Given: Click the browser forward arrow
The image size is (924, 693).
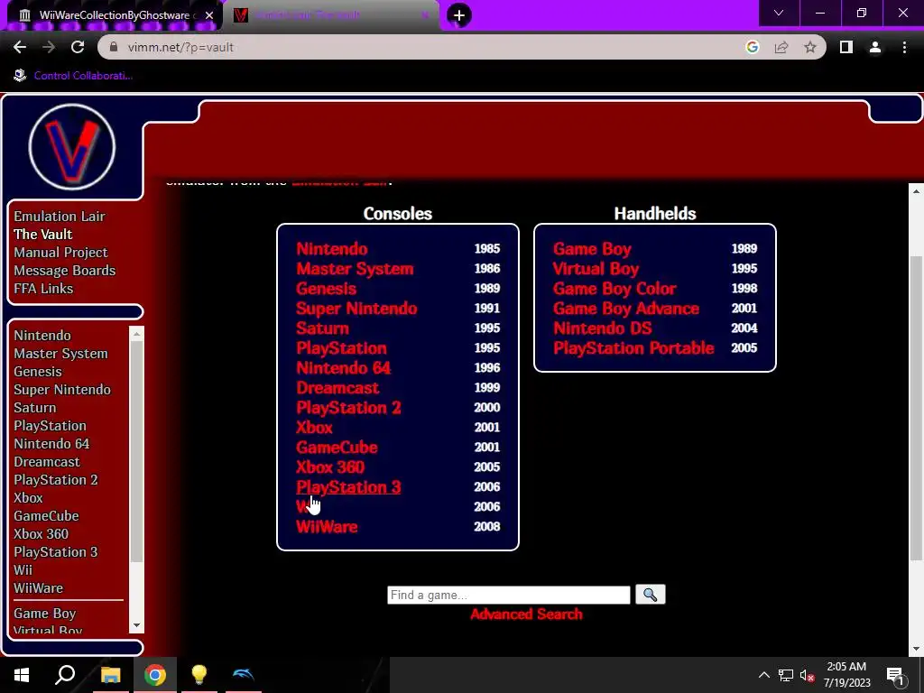Looking at the screenshot, I should [49, 47].
